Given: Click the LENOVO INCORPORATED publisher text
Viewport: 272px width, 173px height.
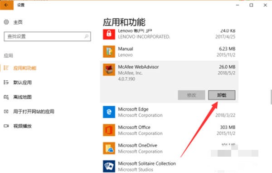Looking at the screenshot, I should click(x=144, y=37).
